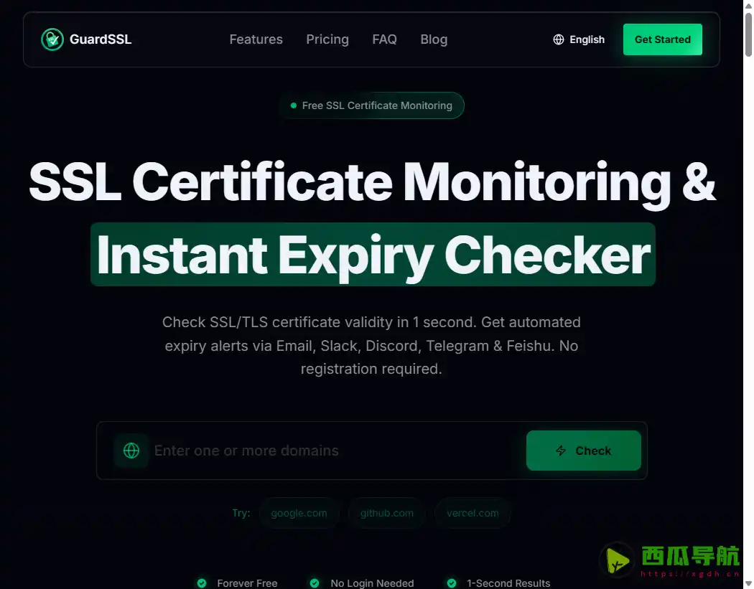754x589 pixels.
Task: Click the GuardSSL shield logo icon
Action: tap(52, 39)
